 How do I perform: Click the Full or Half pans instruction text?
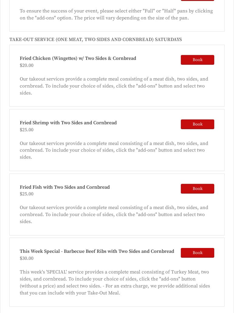tap(116, 14)
